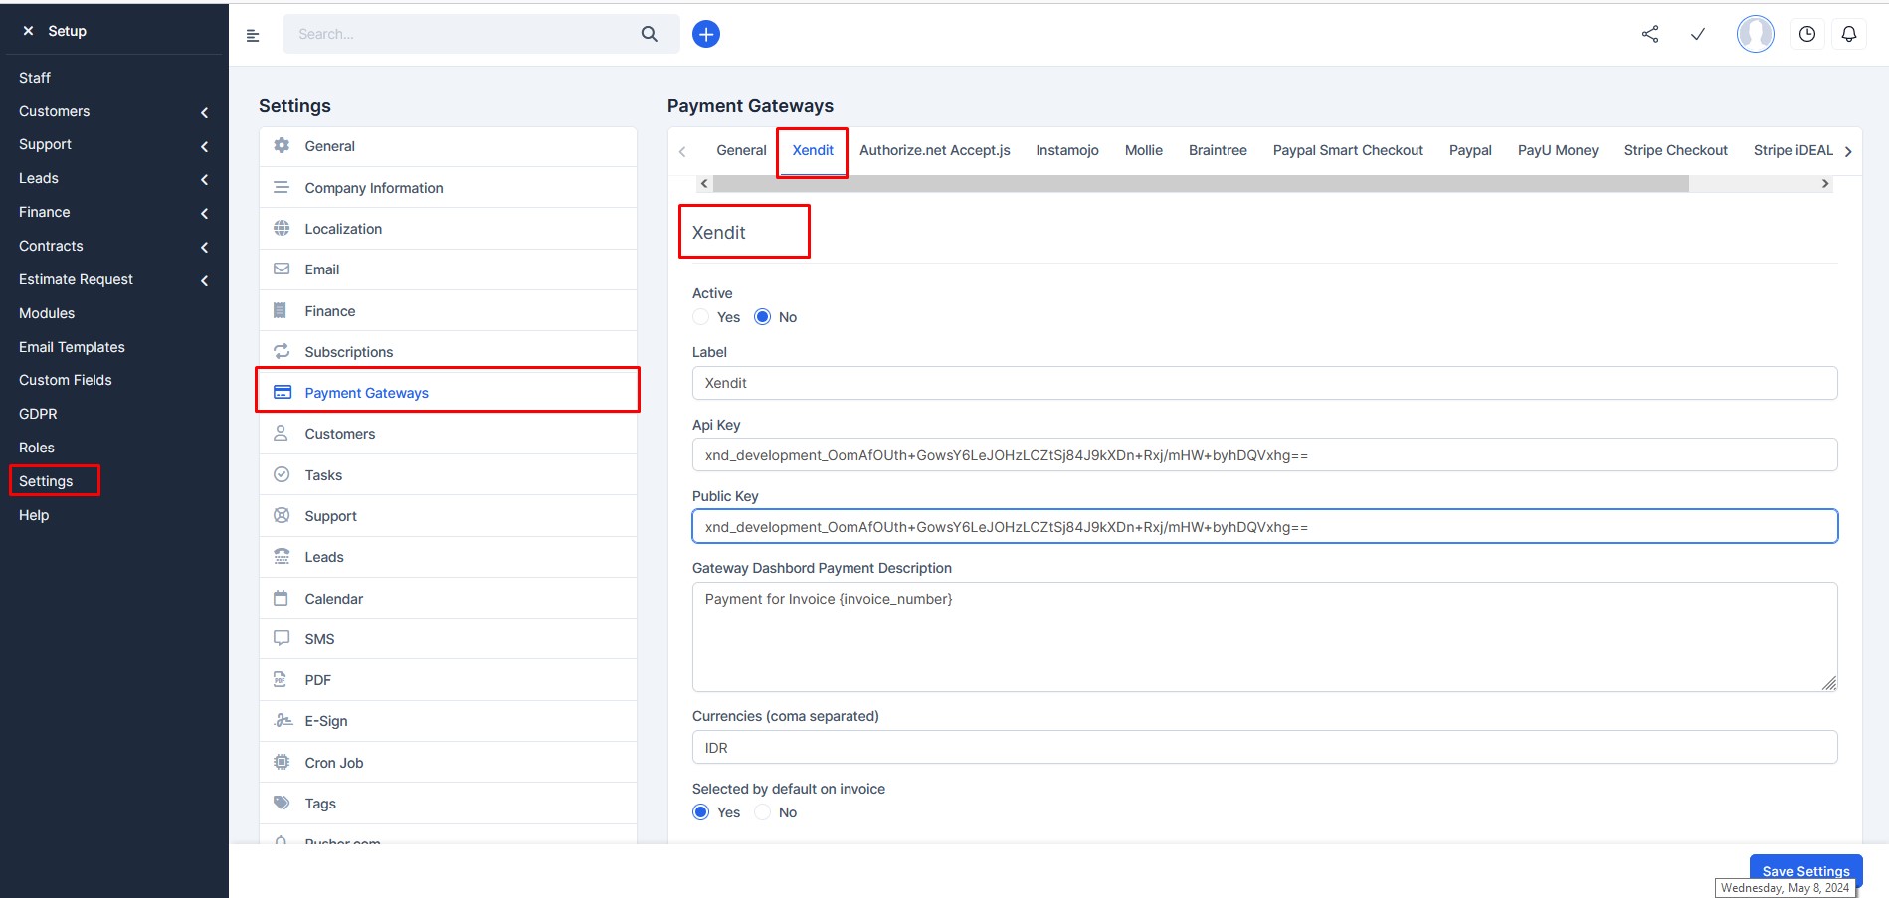The width and height of the screenshot is (1889, 898).
Task: Click the SMS message icon
Action: coord(282,638)
